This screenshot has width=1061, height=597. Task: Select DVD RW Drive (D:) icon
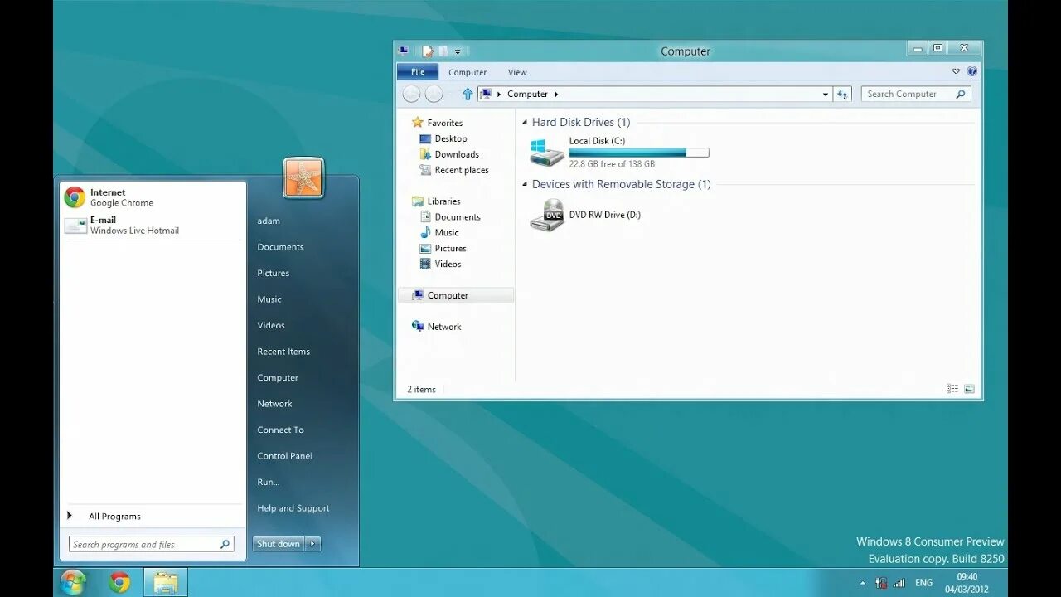pos(547,216)
